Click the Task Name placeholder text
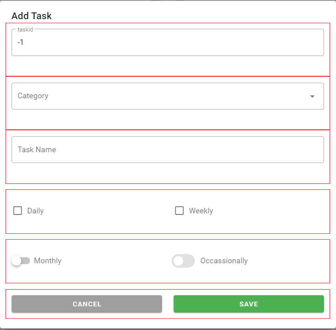 coord(37,150)
